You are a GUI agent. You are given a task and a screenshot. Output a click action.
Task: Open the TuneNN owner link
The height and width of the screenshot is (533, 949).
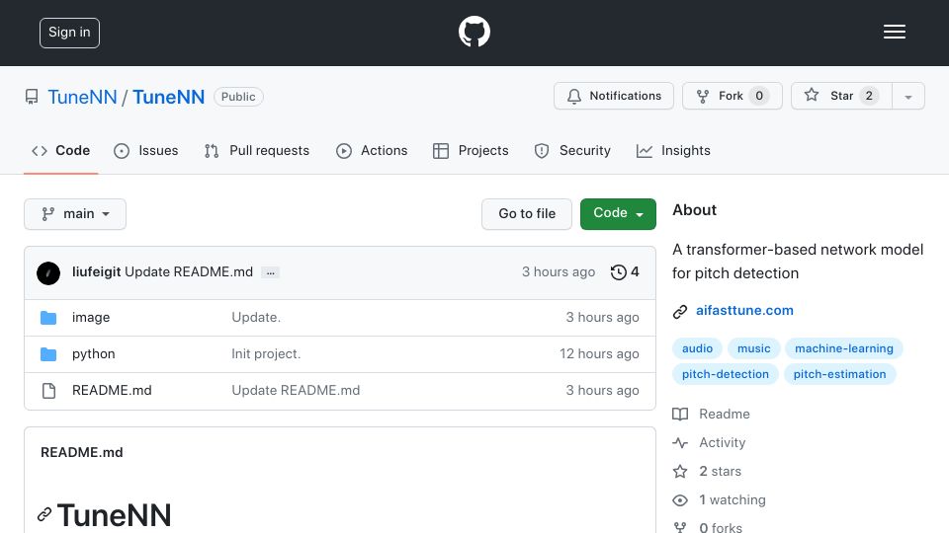(x=82, y=97)
